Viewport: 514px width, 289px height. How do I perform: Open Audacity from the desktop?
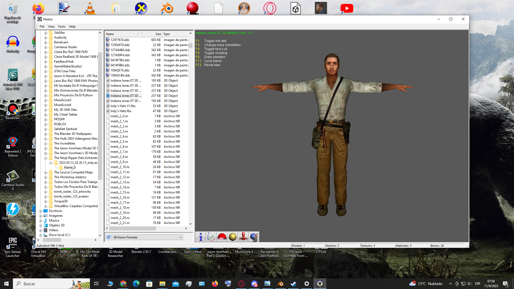click(x=13, y=44)
